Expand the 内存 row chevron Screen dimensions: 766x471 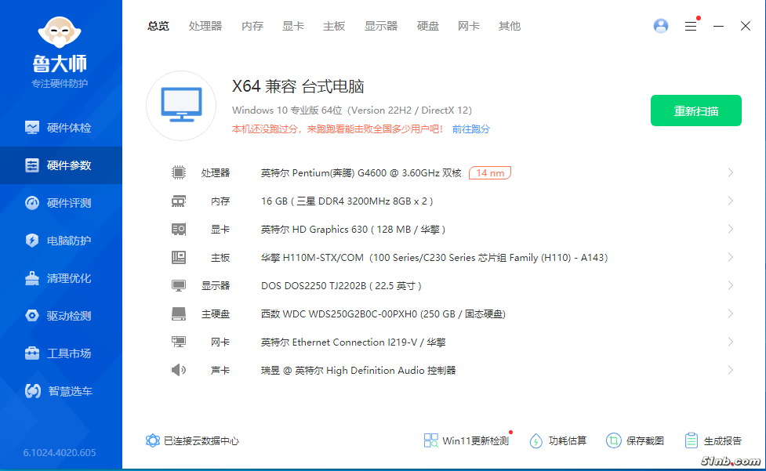pos(731,201)
